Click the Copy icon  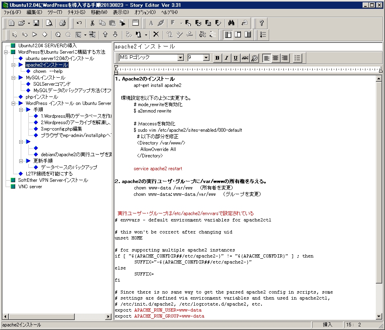click(x=102, y=23)
